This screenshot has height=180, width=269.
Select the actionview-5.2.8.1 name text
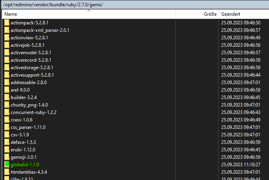click(x=29, y=38)
